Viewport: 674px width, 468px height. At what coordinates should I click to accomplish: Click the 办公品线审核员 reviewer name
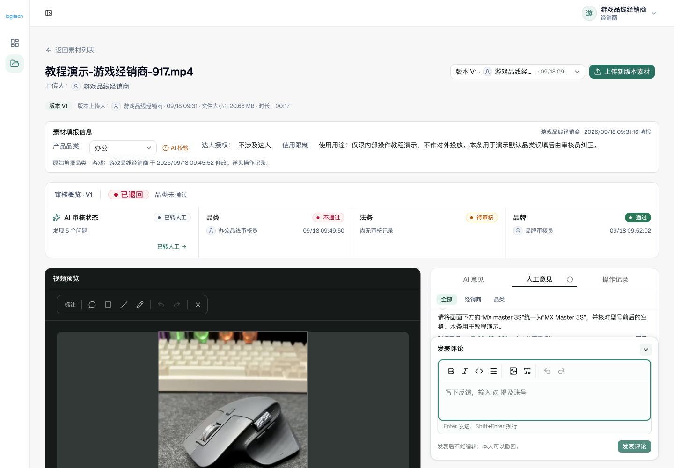point(238,231)
